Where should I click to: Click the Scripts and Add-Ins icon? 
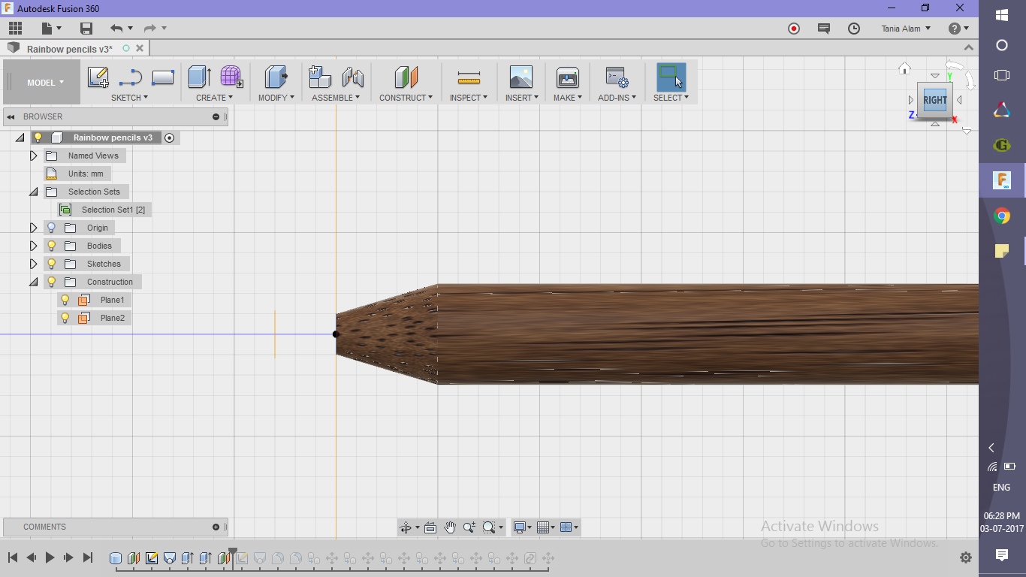tap(617, 77)
